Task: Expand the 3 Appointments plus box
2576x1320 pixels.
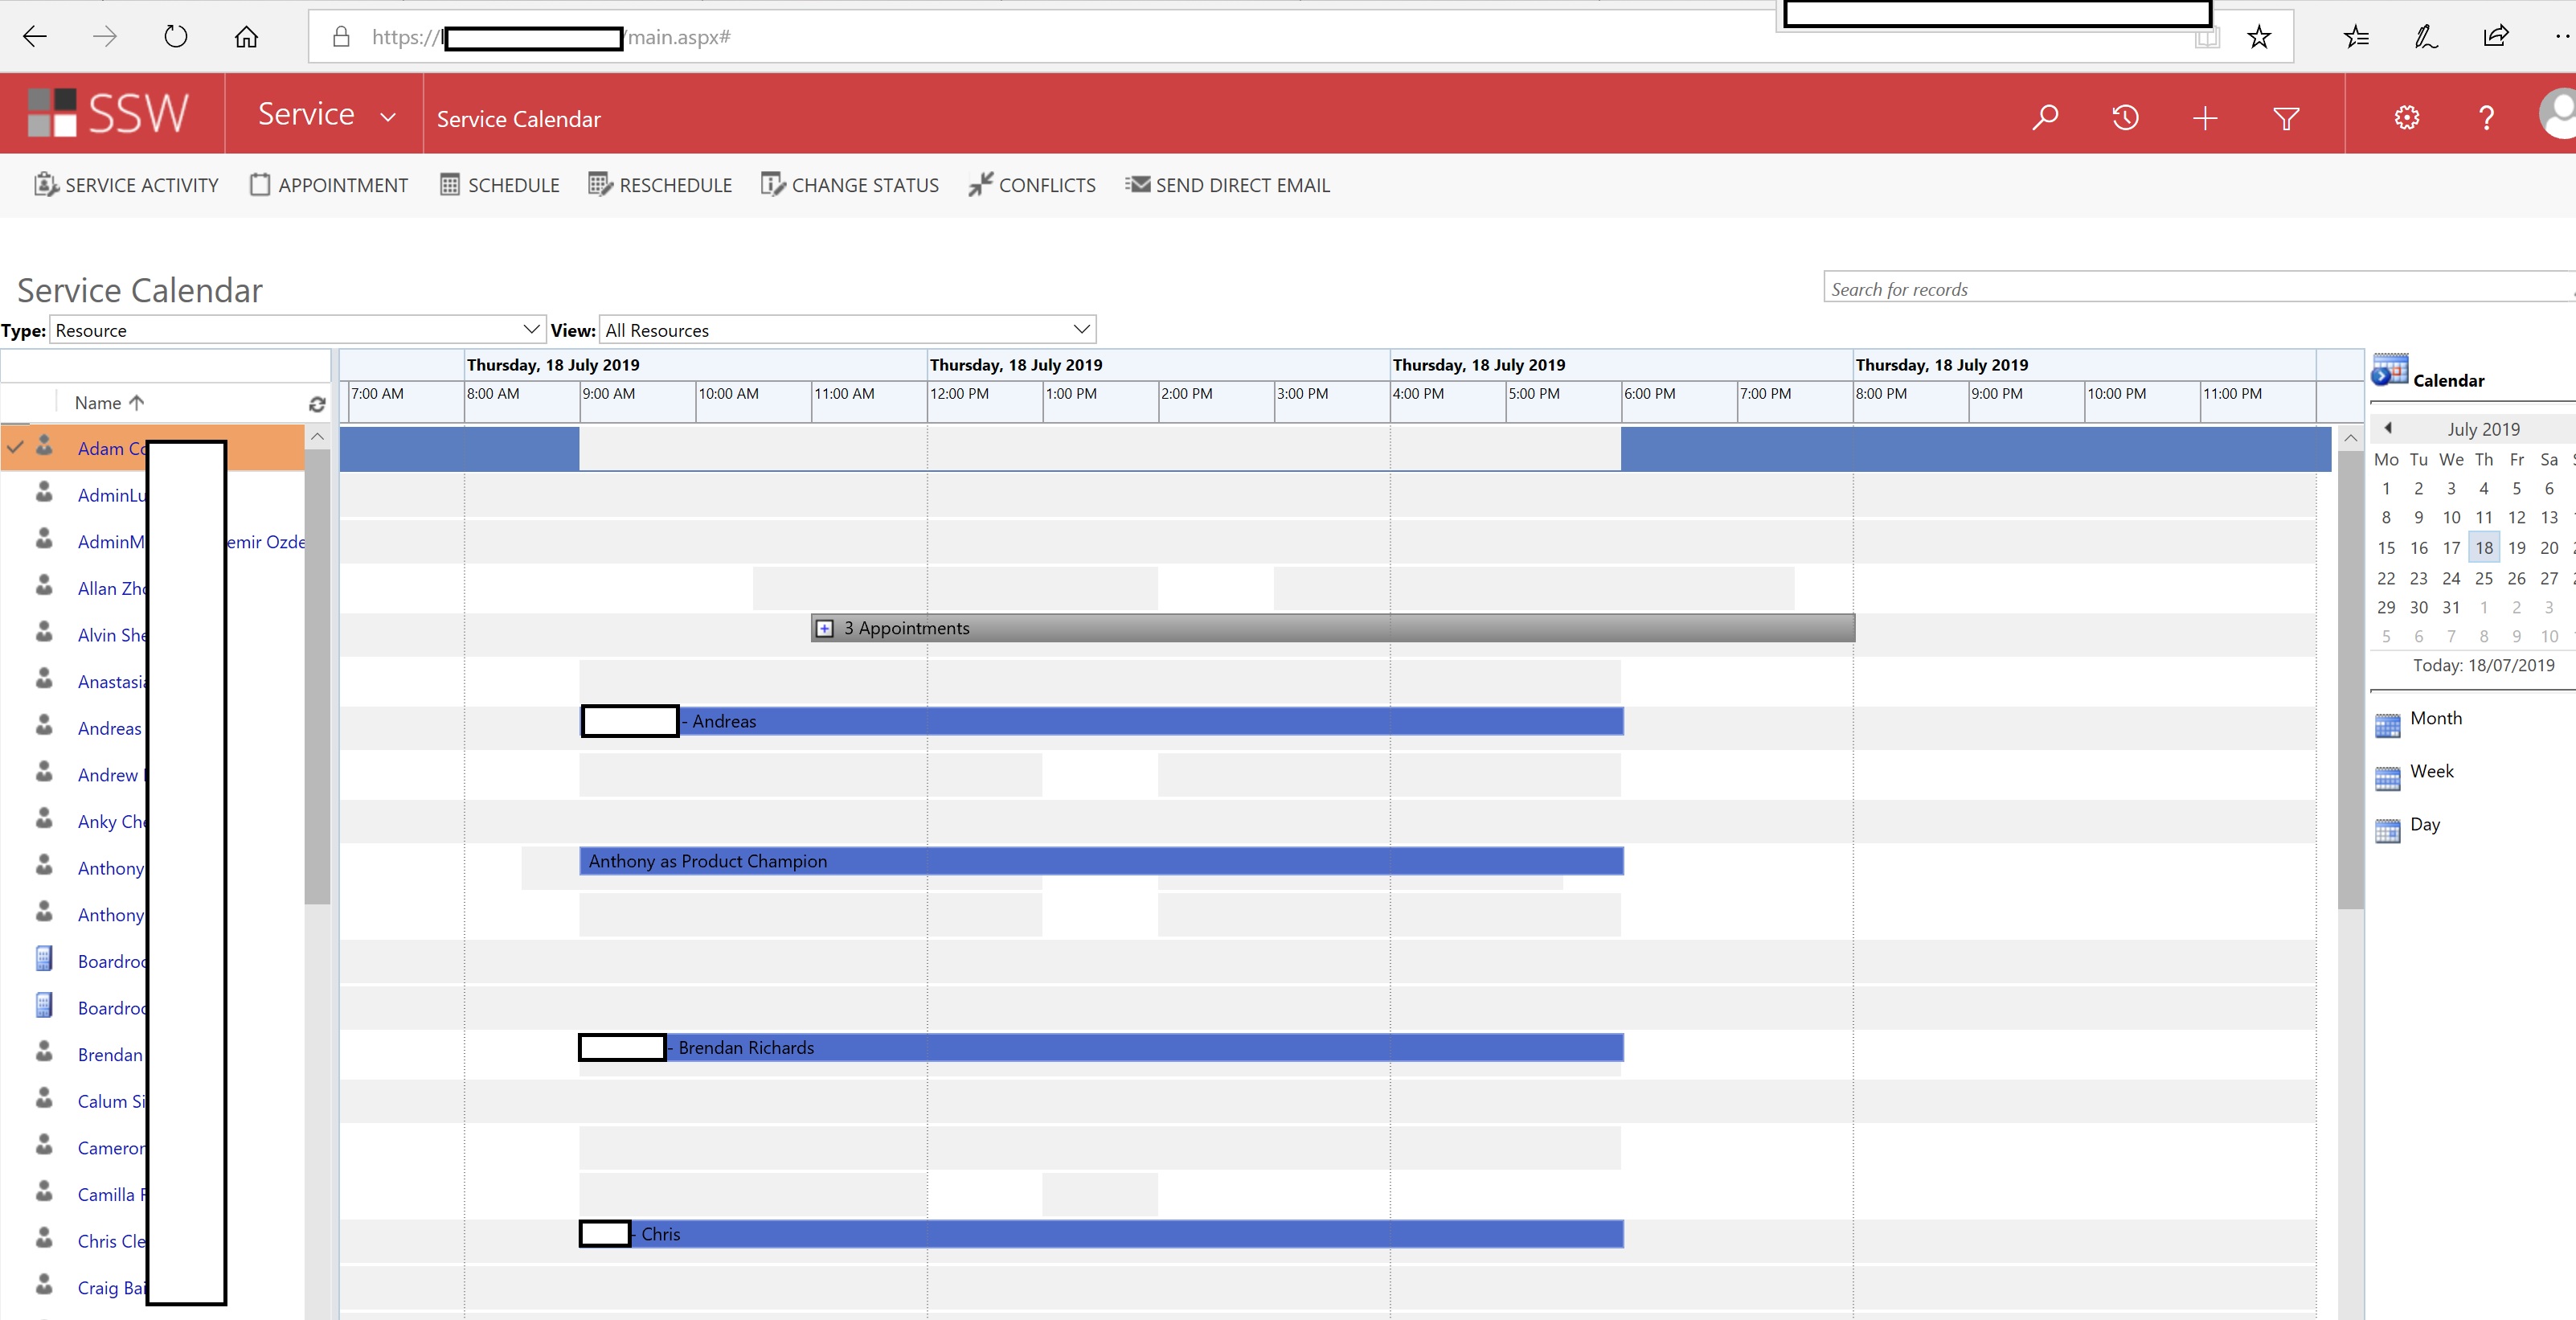Action: tap(824, 628)
